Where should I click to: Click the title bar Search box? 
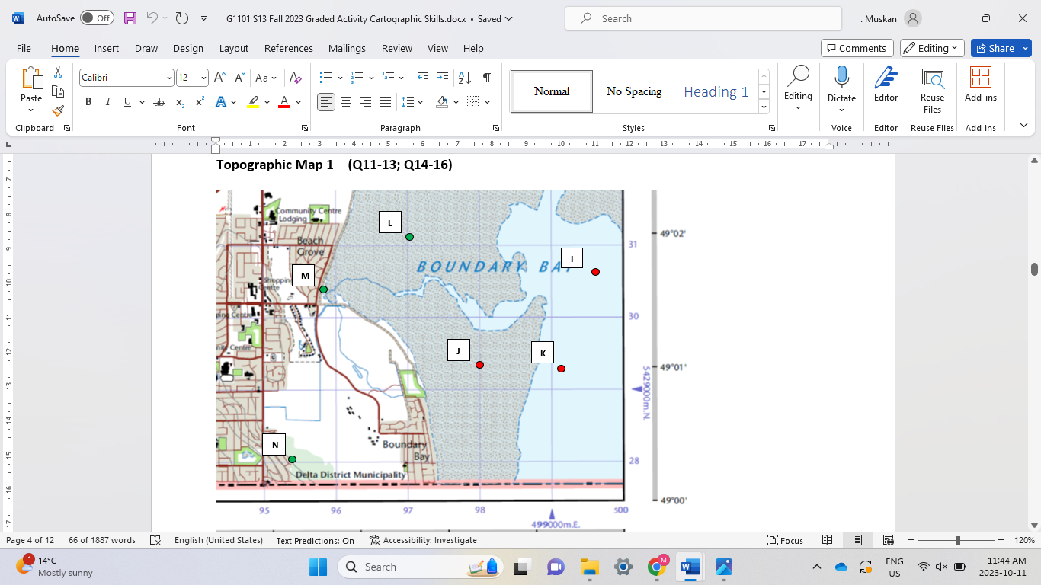(703, 18)
